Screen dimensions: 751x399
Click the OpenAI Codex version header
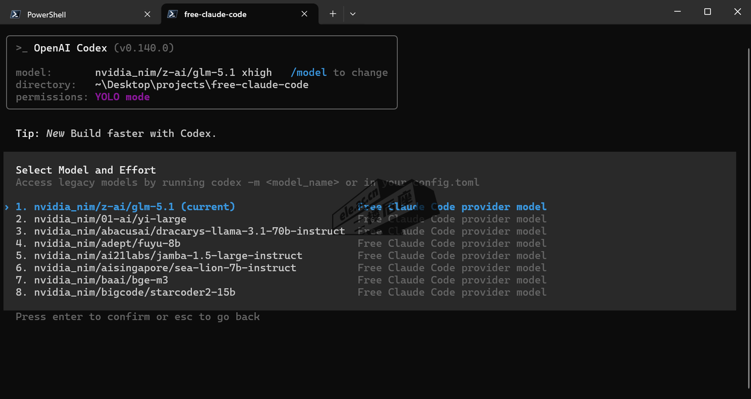click(95, 48)
